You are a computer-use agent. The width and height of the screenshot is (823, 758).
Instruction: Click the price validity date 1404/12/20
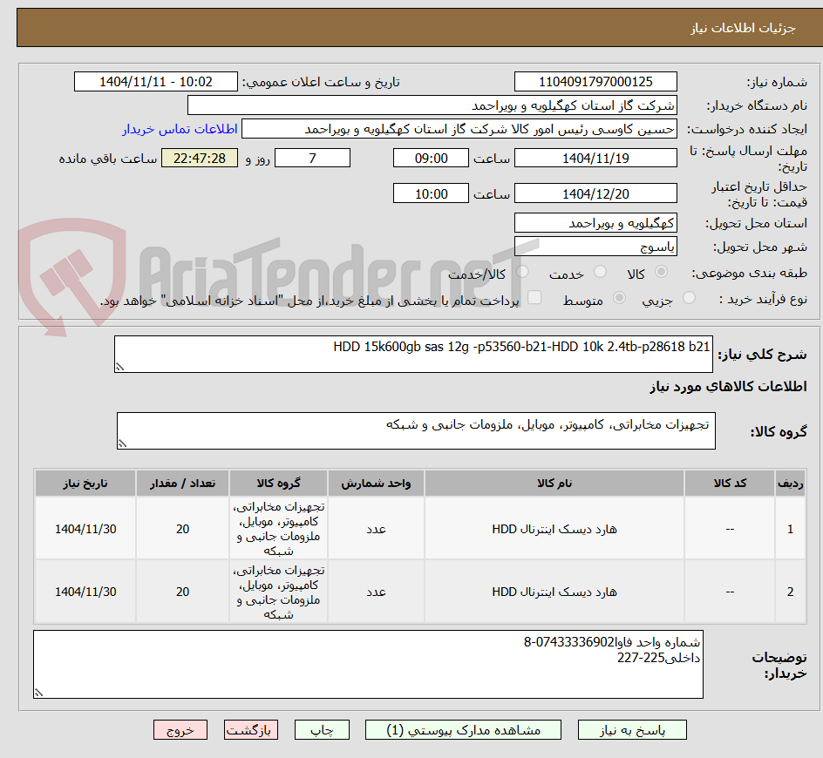595,193
